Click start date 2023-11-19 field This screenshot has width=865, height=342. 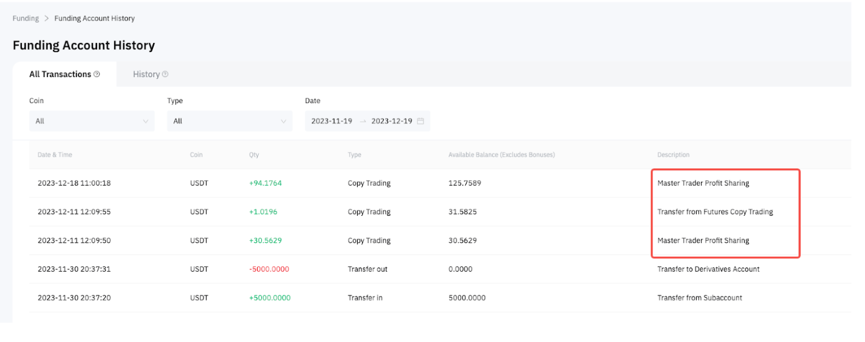[332, 121]
